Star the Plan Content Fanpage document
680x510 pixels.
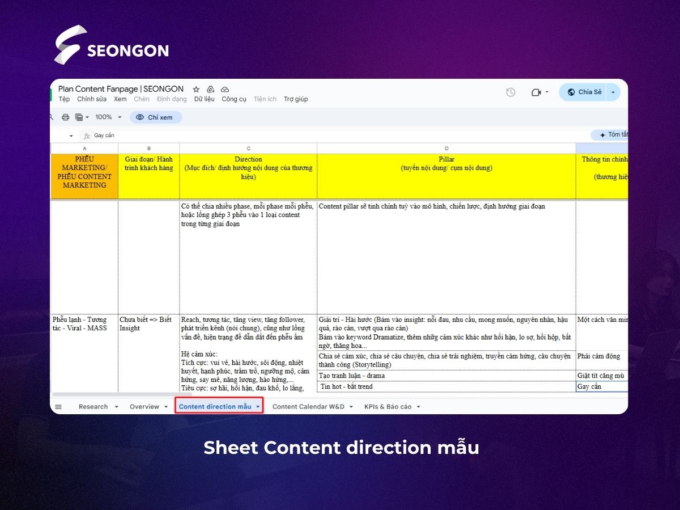(196, 89)
